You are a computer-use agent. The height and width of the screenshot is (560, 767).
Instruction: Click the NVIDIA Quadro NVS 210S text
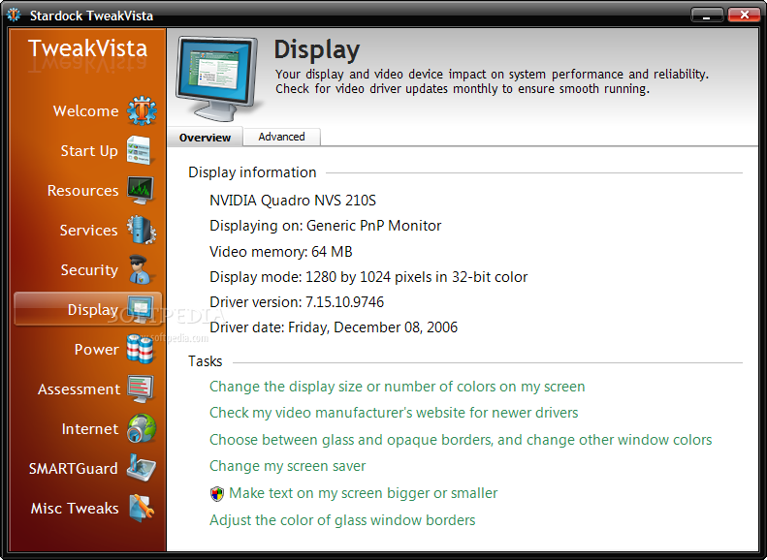(x=293, y=201)
